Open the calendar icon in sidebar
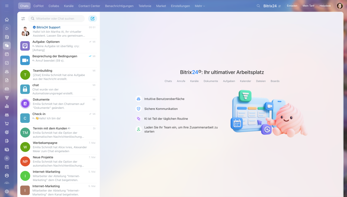 point(7,54)
